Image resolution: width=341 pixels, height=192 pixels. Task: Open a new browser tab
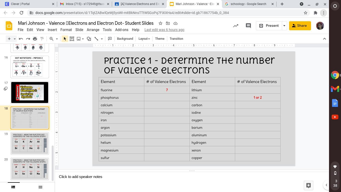(x=282, y=4)
